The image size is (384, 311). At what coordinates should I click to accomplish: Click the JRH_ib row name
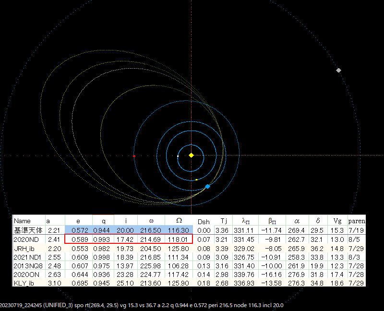[x=24, y=248]
